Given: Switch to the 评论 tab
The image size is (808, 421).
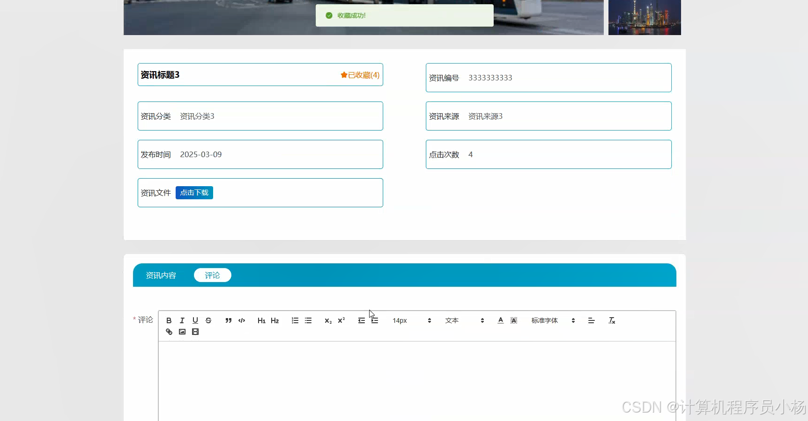Looking at the screenshot, I should pos(212,275).
